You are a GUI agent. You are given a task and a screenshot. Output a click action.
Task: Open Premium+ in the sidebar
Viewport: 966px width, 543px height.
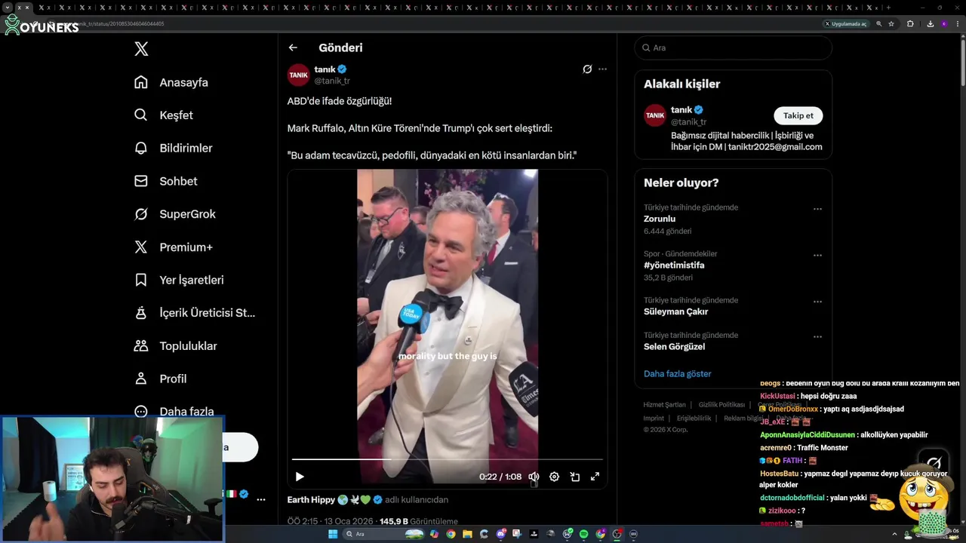[174, 247]
